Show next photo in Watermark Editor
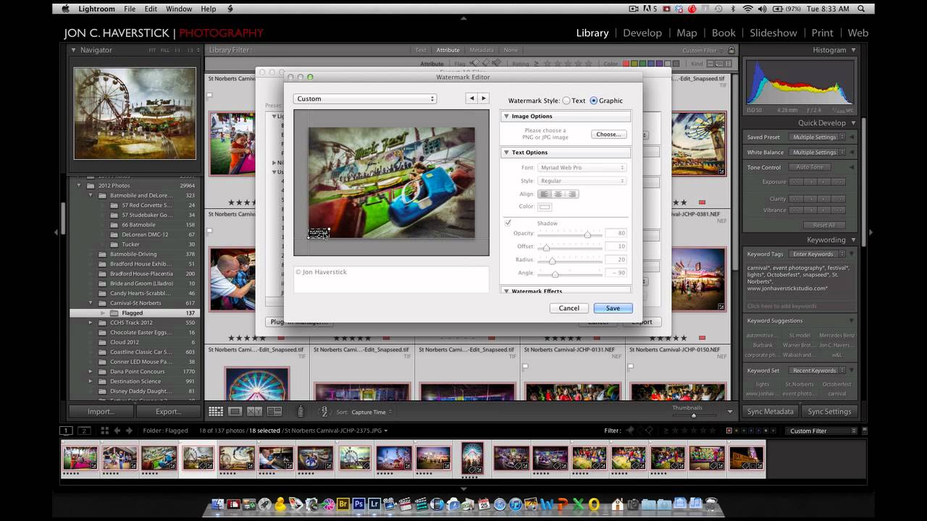Viewport: 927px width, 521px height. pos(484,98)
